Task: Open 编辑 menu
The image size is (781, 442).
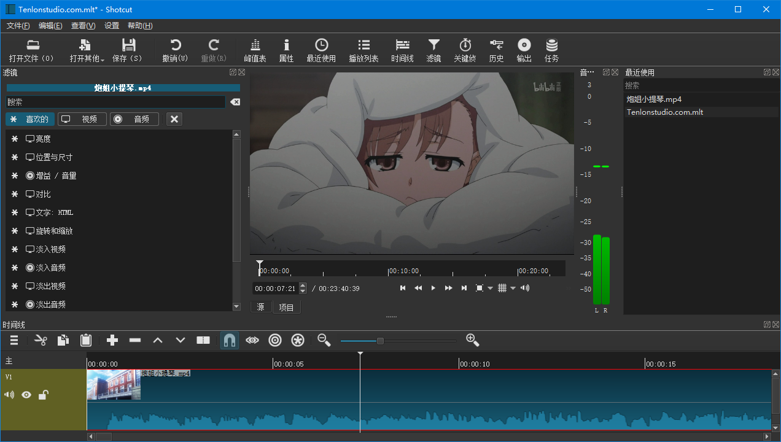Action: tap(50, 26)
